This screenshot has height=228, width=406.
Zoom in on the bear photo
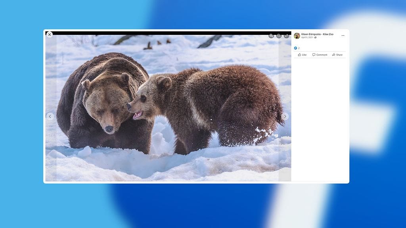[x=271, y=36]
